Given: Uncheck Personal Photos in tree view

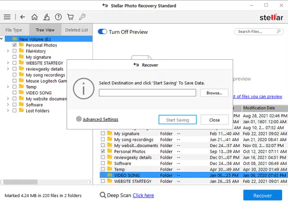Looking at the screenshot, I should 14,45.
